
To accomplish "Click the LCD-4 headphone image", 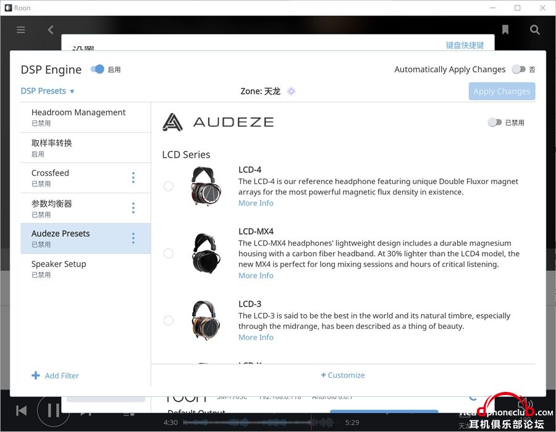I will click(x=206, y=186).
